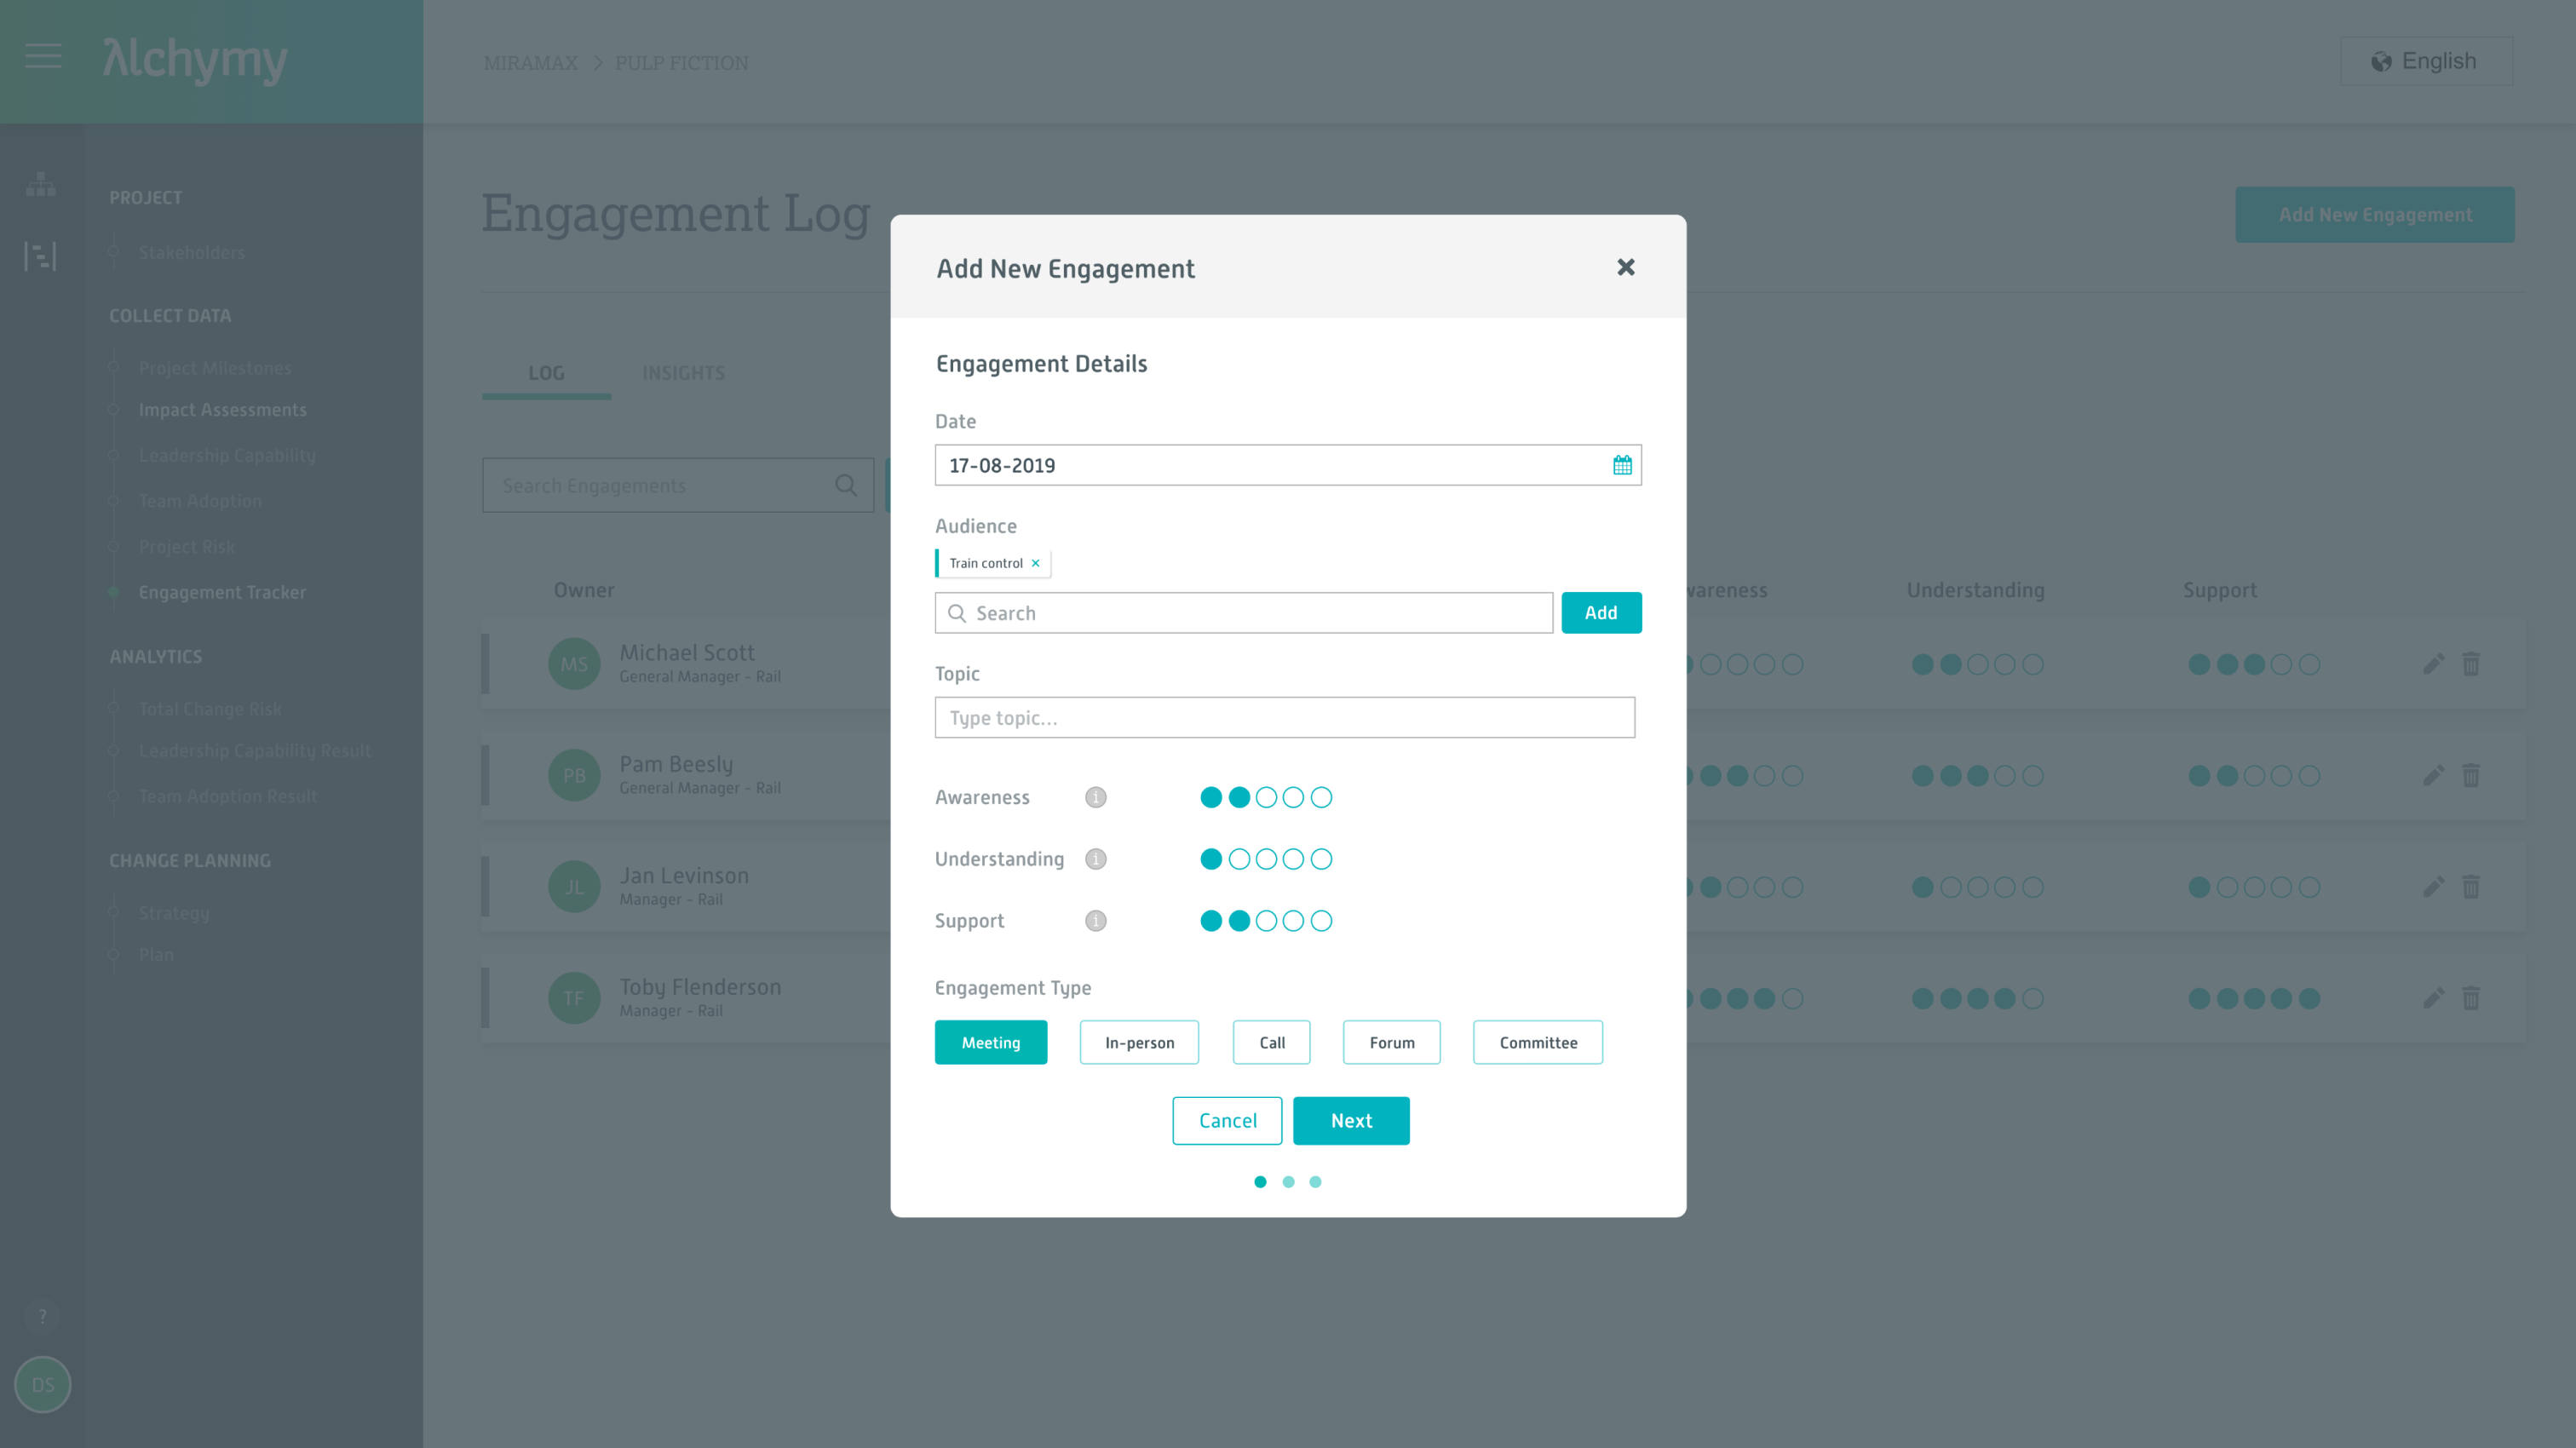
Task: Remove the Train control audience tag
Action: pos(1036,562)
